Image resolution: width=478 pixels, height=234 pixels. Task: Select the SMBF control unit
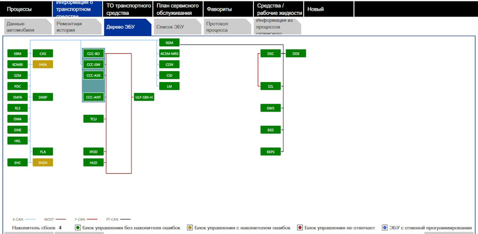tap(43, 97)
